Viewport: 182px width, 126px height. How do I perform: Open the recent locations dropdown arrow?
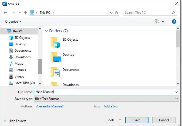20,12
